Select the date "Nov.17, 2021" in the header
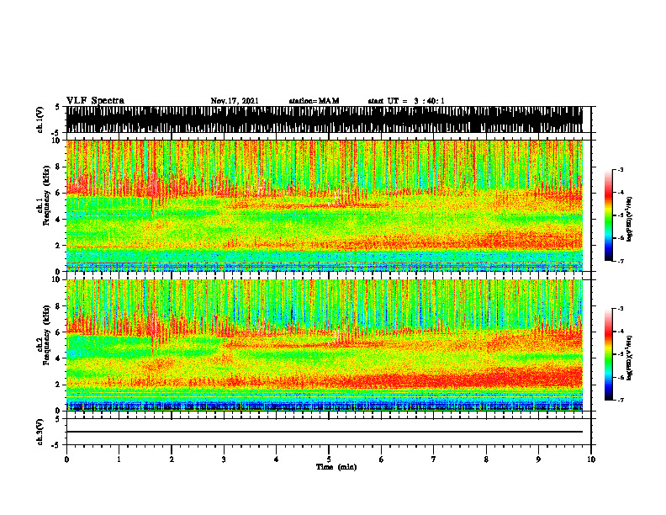Screen dimensions: 666x515 click(235, 101)
